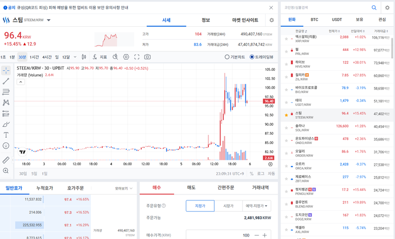
Task: Open settings gear next to 마켓 인사이트
Action: [x=272, y=20]
